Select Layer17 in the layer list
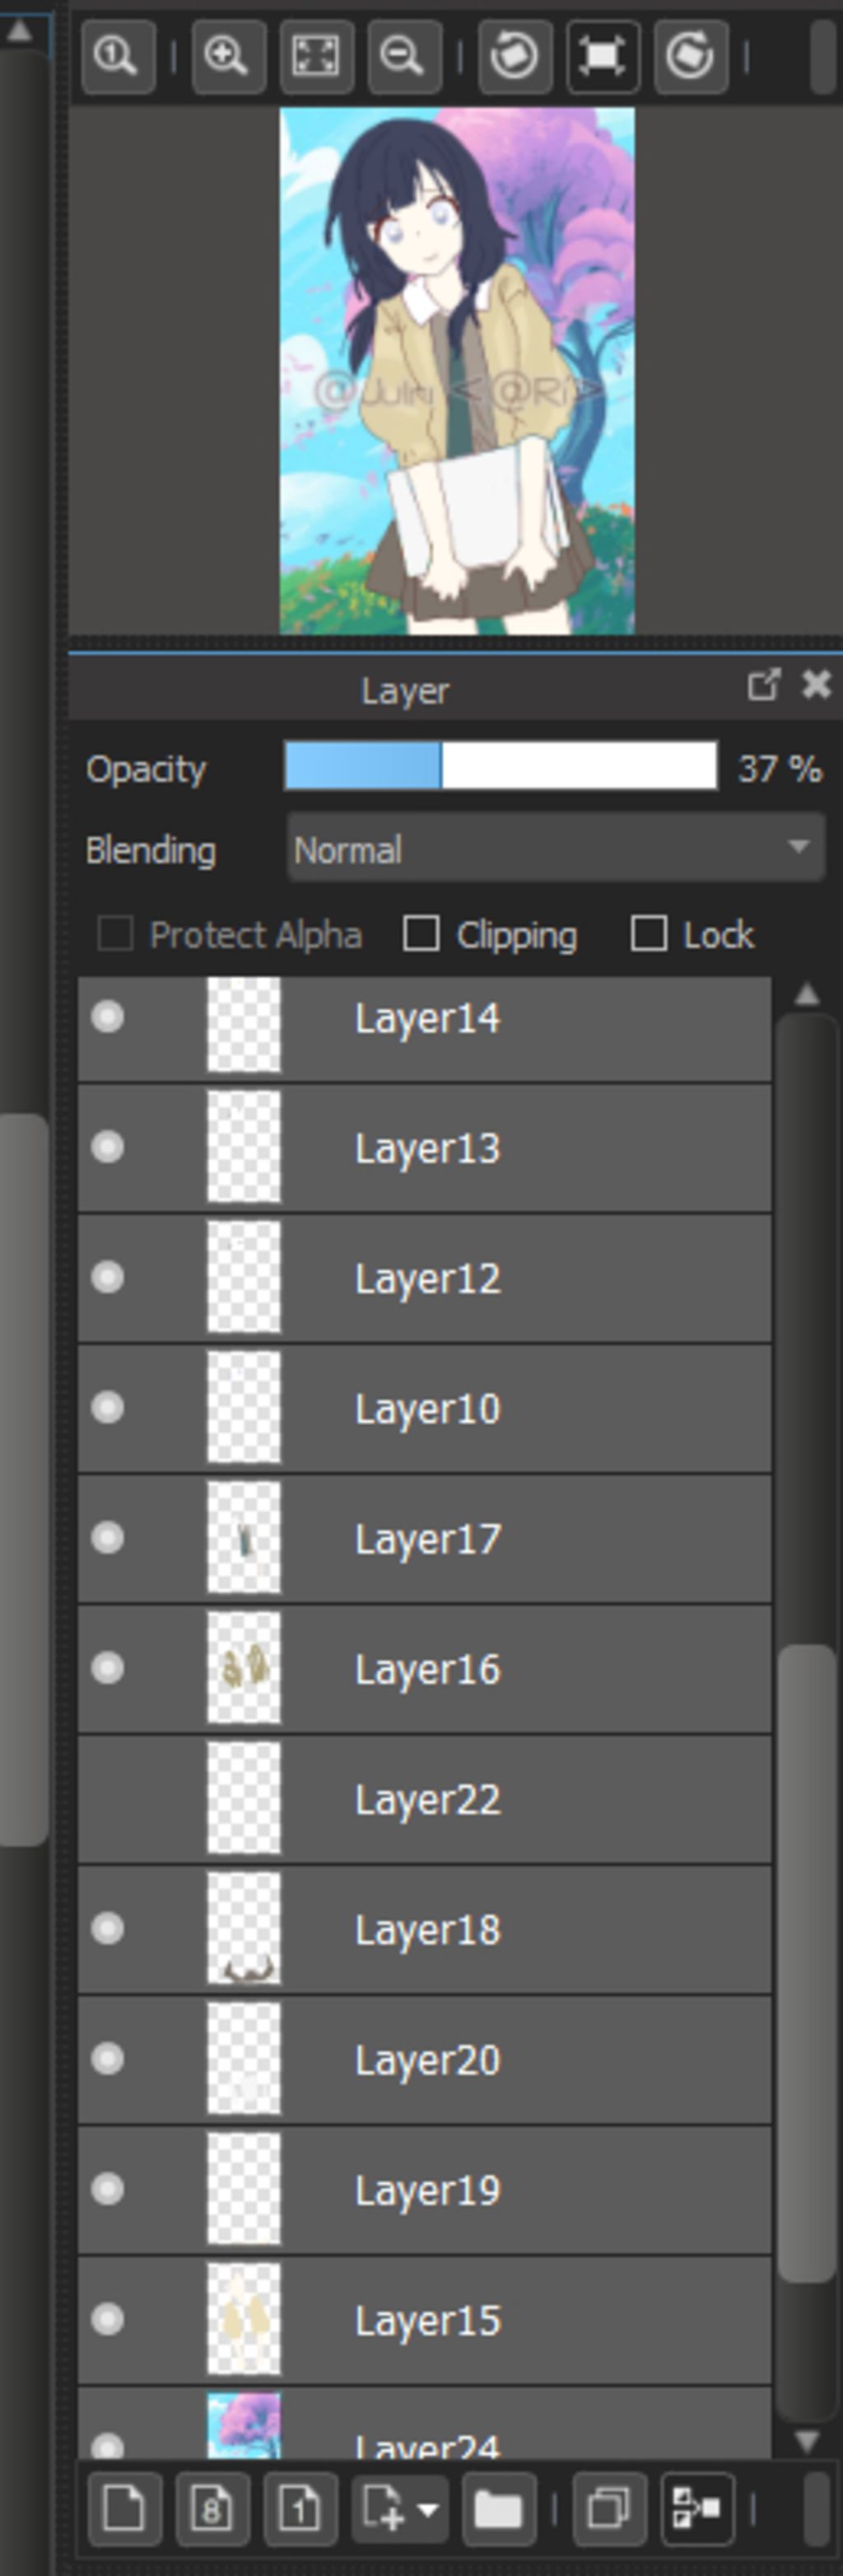The height and width of the screenshot is (2576, 843). tap(500, 1538)
